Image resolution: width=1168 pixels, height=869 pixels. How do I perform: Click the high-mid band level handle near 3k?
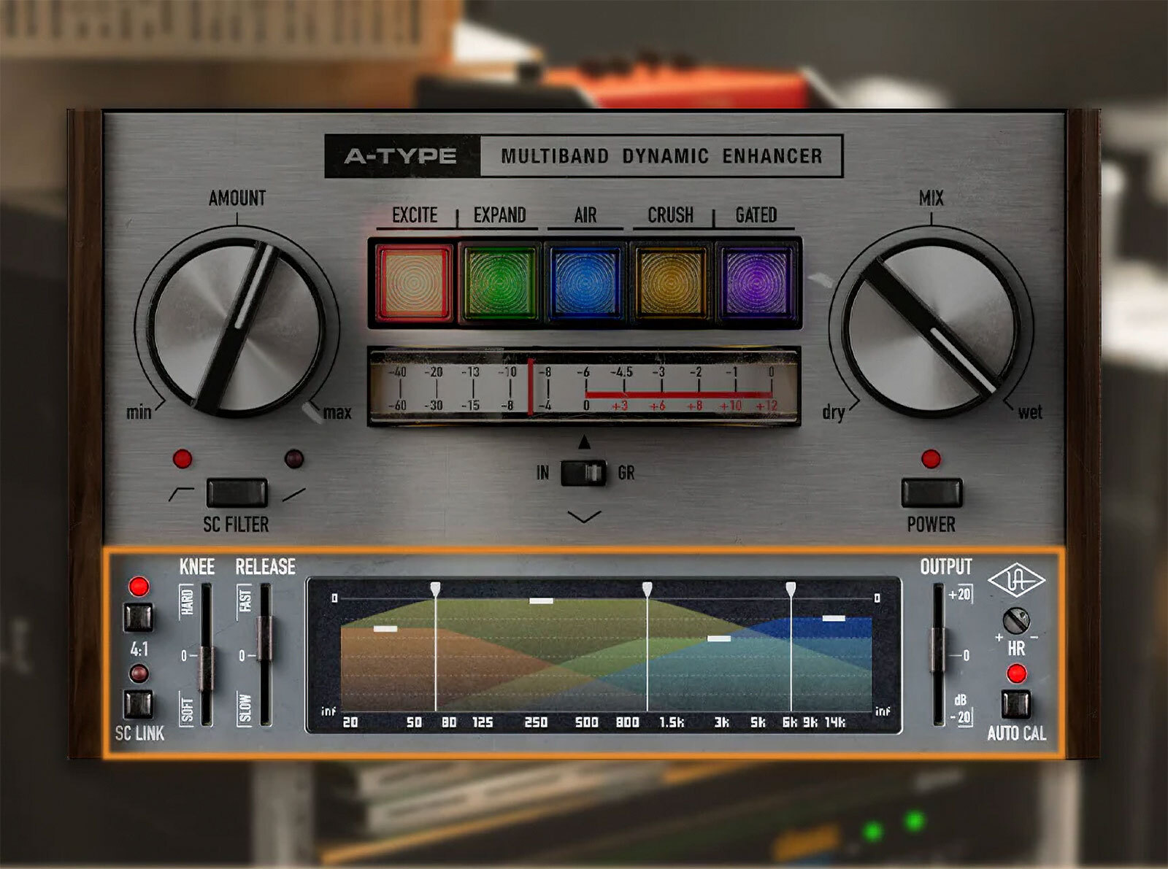tap(719, 638)
